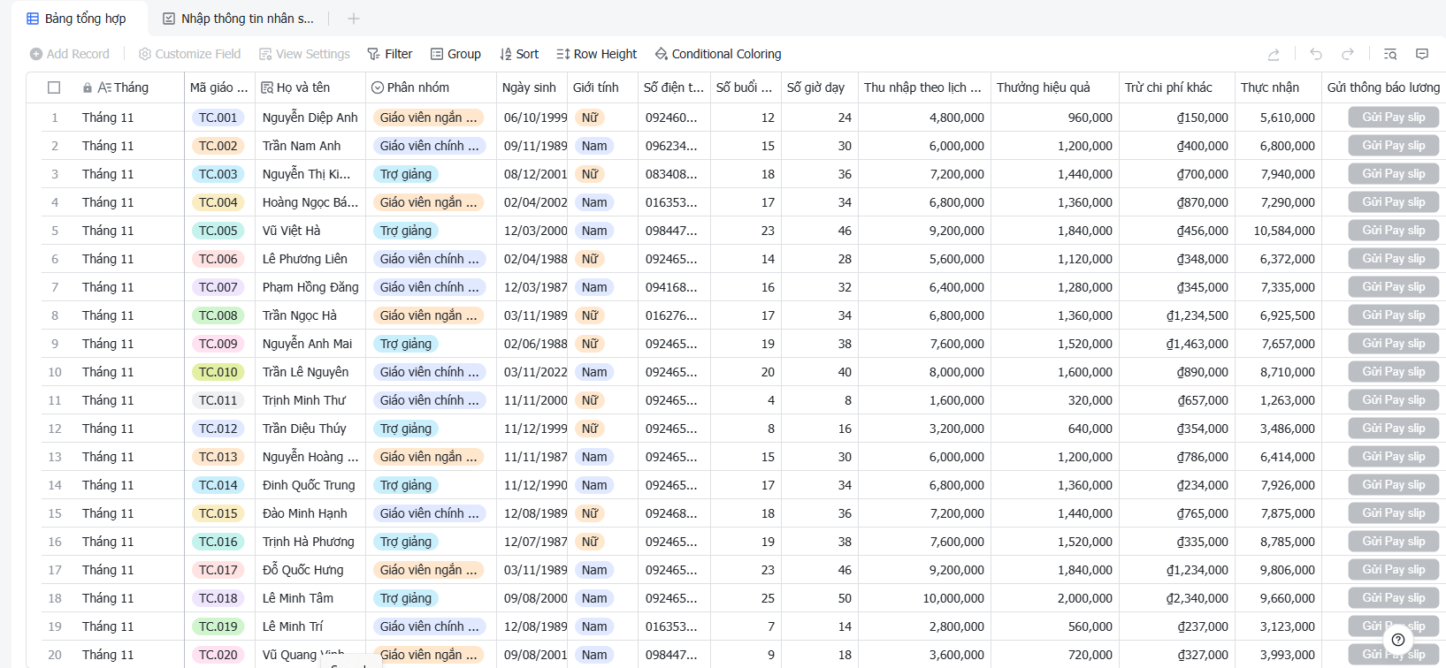Click the Phân nhóm column header
Screen dimensions: 1446x668
431,87
